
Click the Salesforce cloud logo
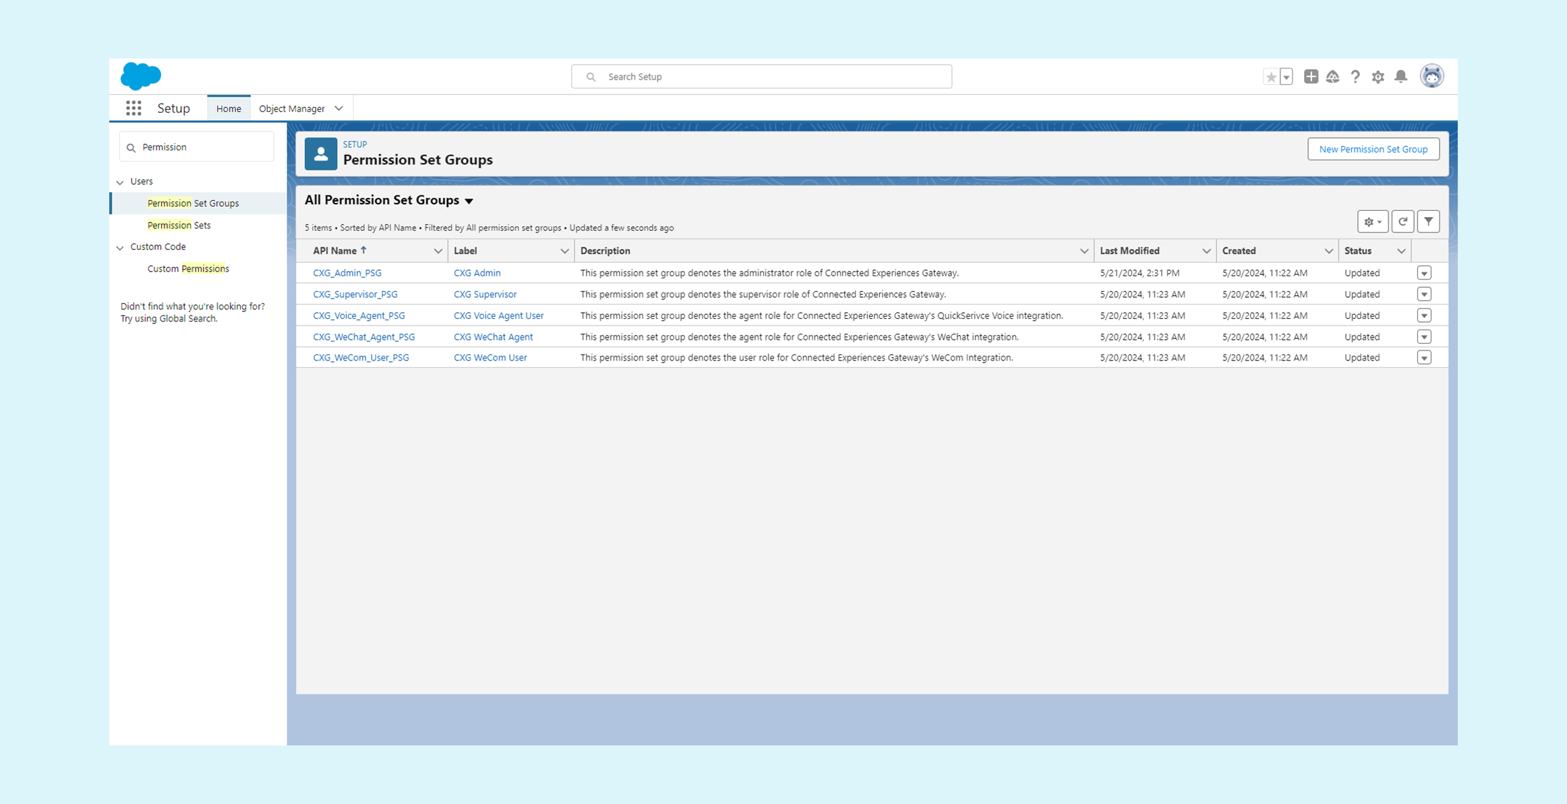pyautogui.click(x=141, y=76)
